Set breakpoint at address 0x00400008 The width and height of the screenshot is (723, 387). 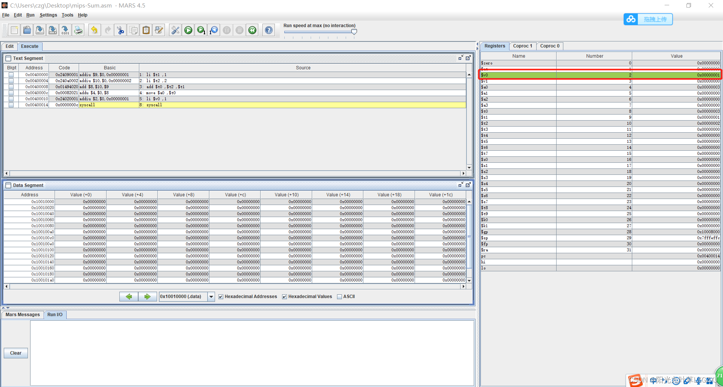point(11,87)
